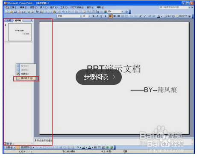Click the Spelling check icon
The height and width of the screenshot is (158, 197).
37,12
